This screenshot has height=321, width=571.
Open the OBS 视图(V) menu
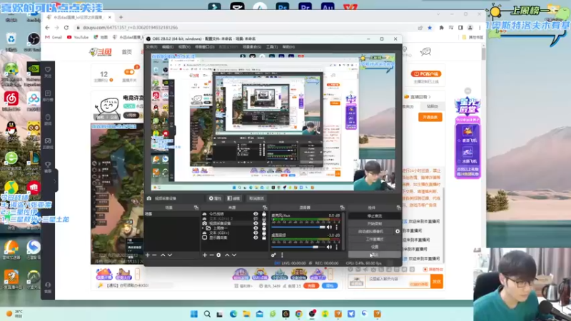pos(184,47)
